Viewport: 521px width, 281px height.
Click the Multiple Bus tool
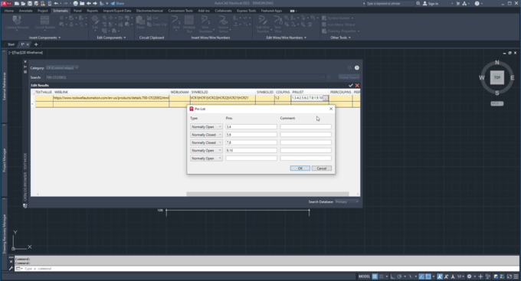click(x=189, y=24)
